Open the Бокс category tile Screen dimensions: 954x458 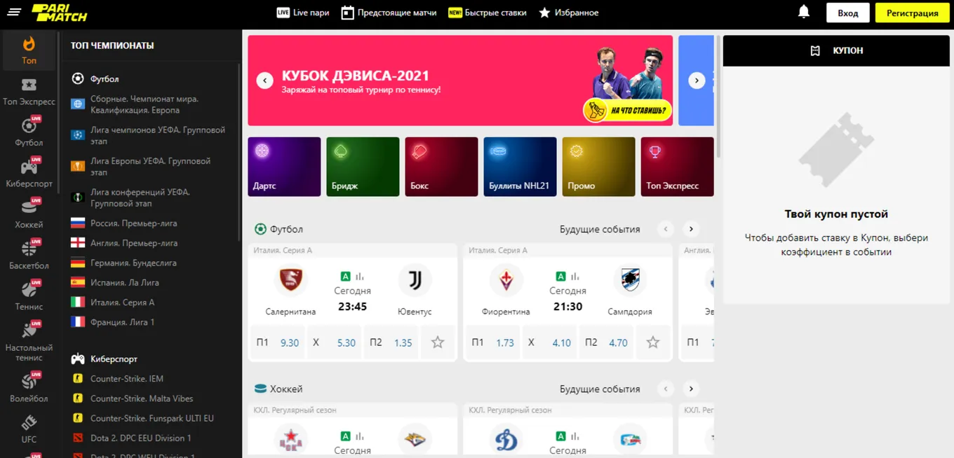441,167
